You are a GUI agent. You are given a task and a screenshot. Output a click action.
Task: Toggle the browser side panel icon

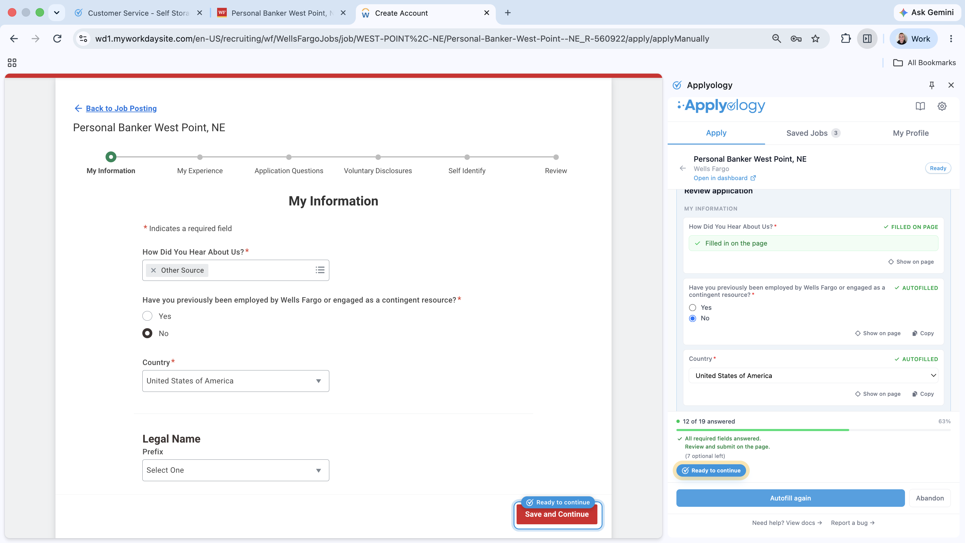pyautogui.click(x=867, y=39)
